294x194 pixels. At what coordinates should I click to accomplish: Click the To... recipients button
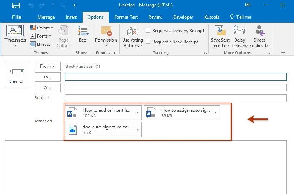click(48, 77)
